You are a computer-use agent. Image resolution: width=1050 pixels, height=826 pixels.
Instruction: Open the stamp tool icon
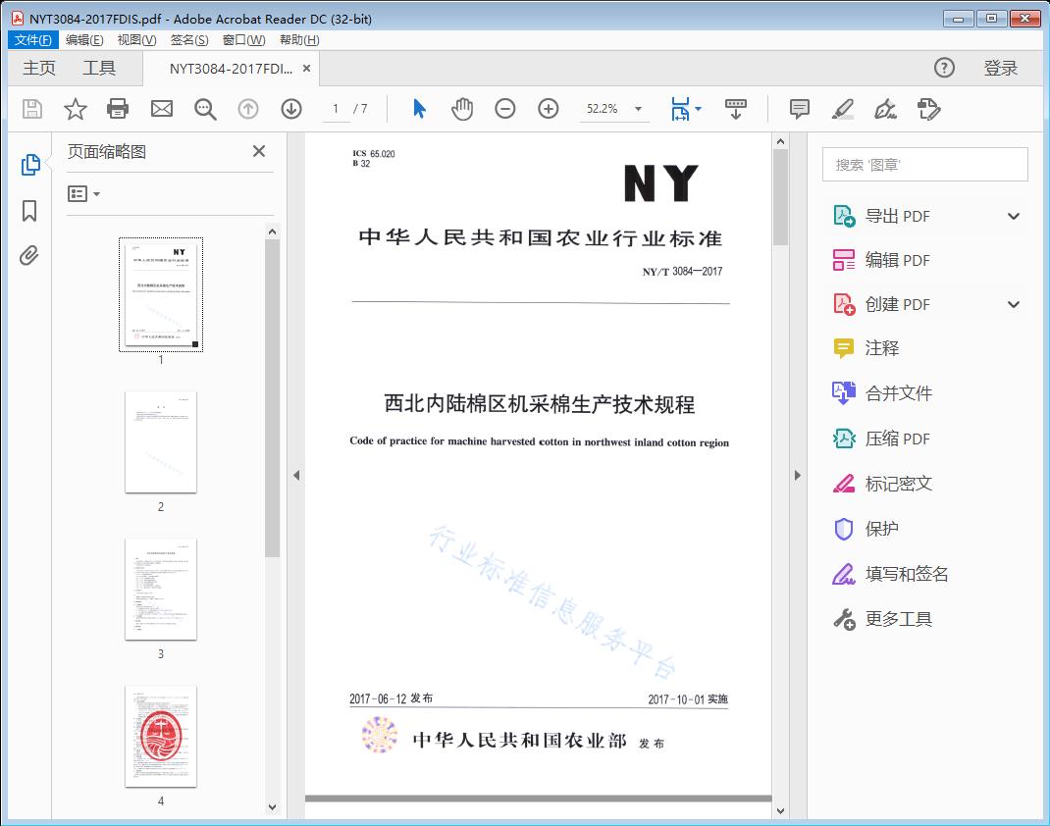tap(928, 109)
